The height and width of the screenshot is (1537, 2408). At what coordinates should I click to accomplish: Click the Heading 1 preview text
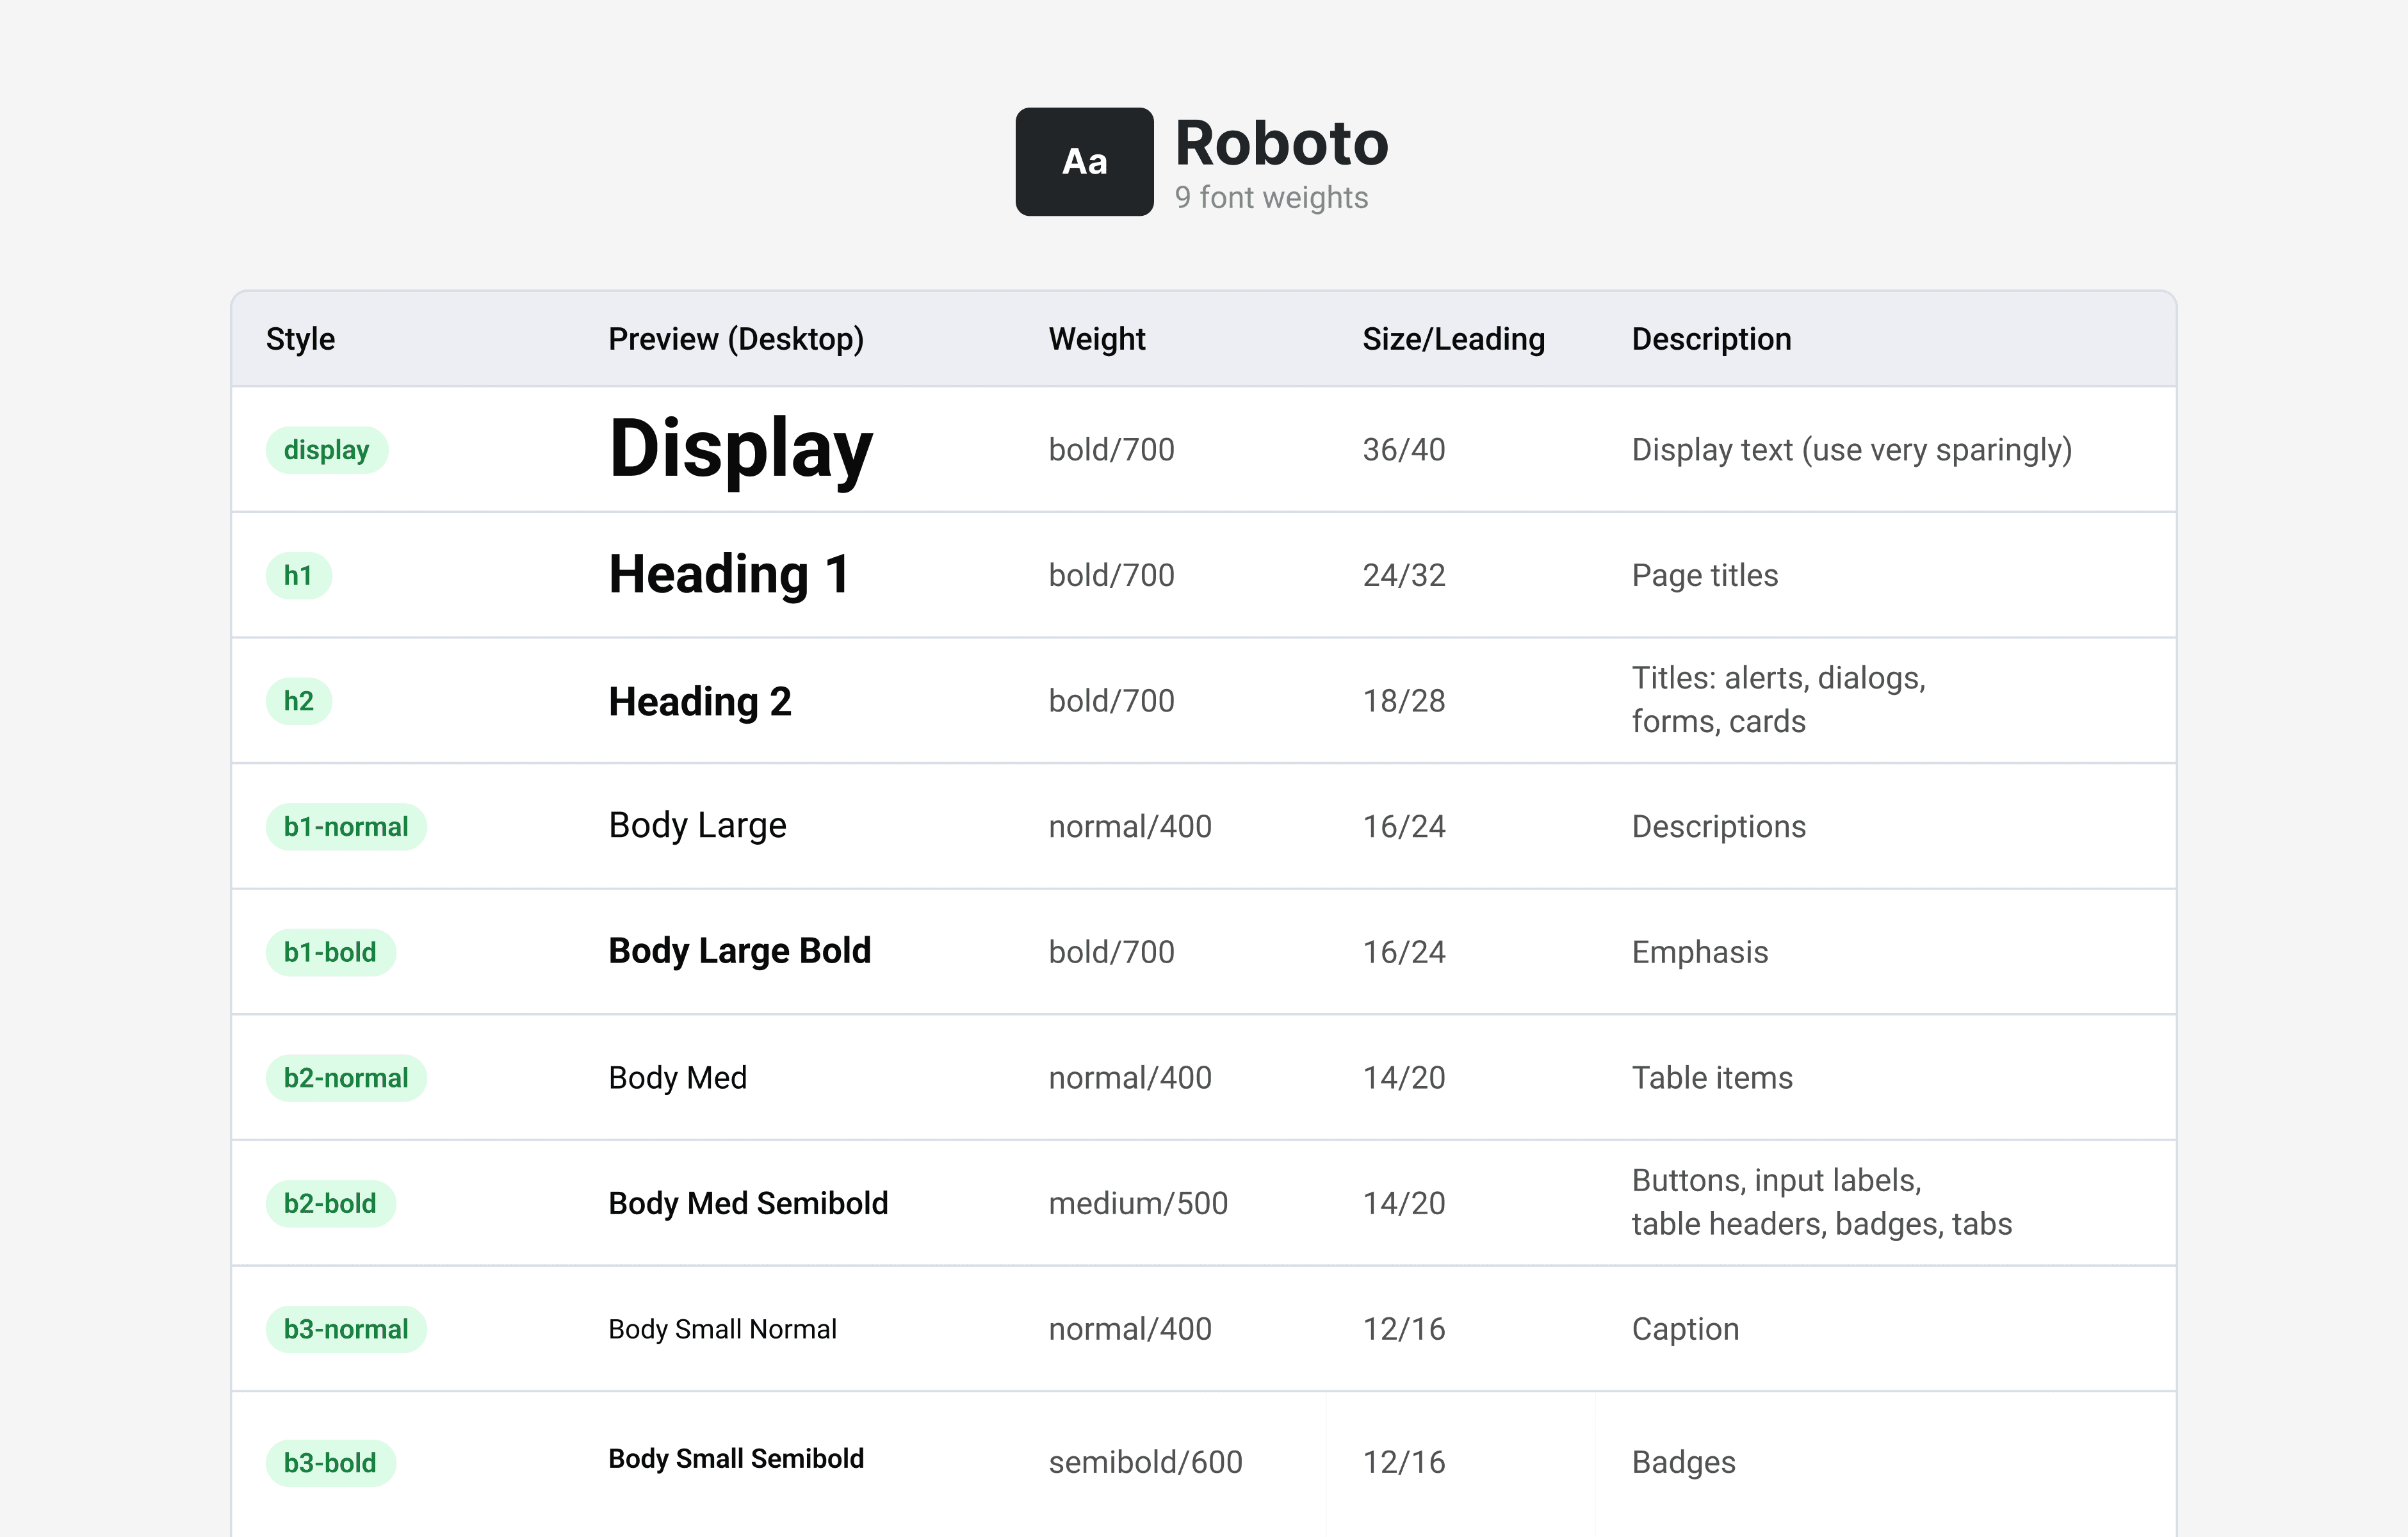coord(729,575)
